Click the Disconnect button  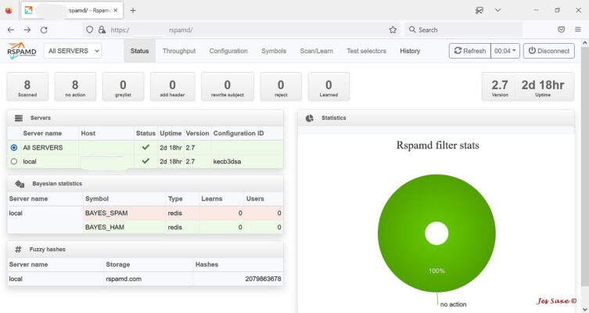tap(549, 51)
